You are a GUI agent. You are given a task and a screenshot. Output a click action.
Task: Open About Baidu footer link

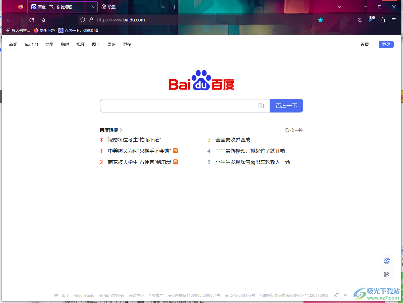click(84, 296)
